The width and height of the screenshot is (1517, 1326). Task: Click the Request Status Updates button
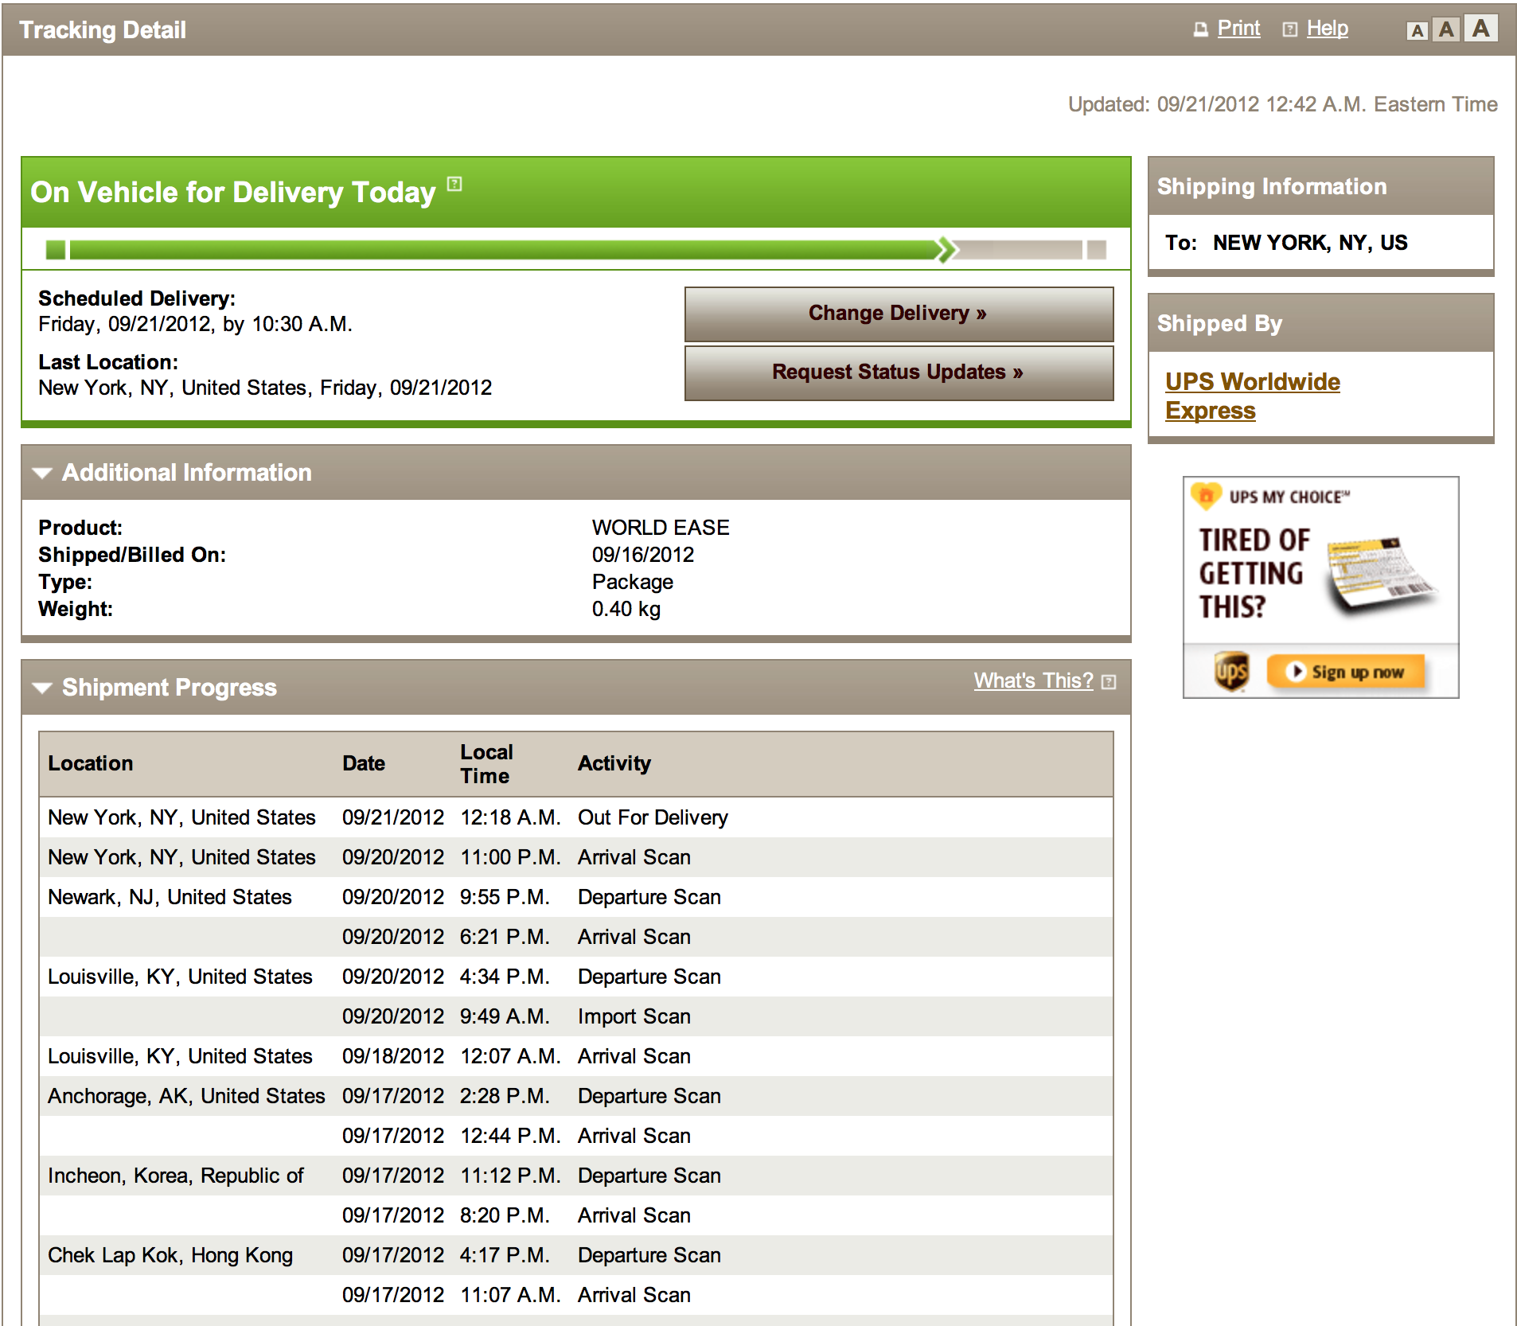[x=899, y=372]
